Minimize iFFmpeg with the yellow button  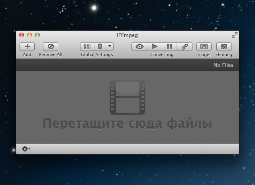click(x=29, y=35)
